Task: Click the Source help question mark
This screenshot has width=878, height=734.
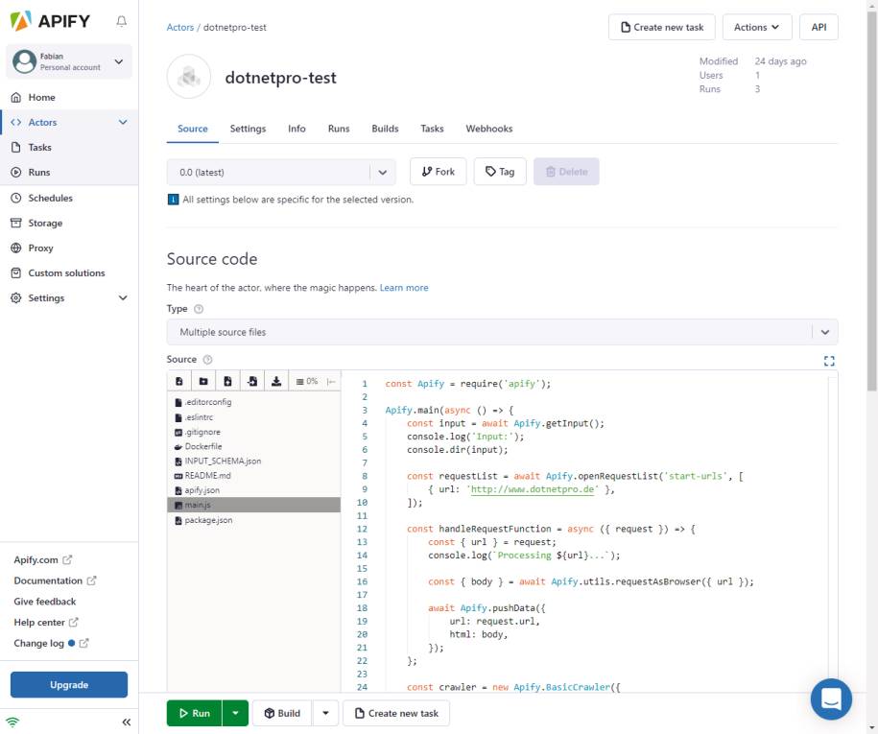Action: tap(207, 360)
